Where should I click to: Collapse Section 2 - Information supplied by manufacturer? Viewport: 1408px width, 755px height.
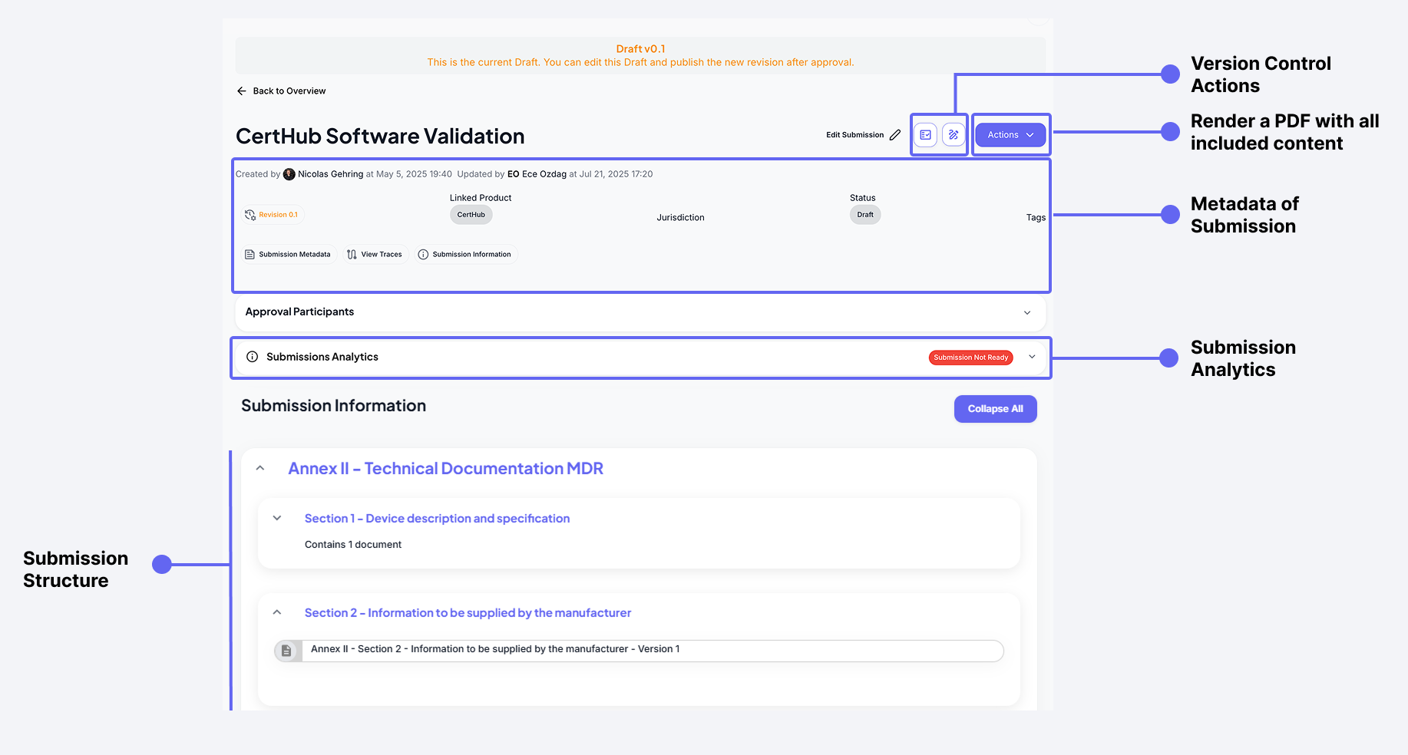click(277, 612)
